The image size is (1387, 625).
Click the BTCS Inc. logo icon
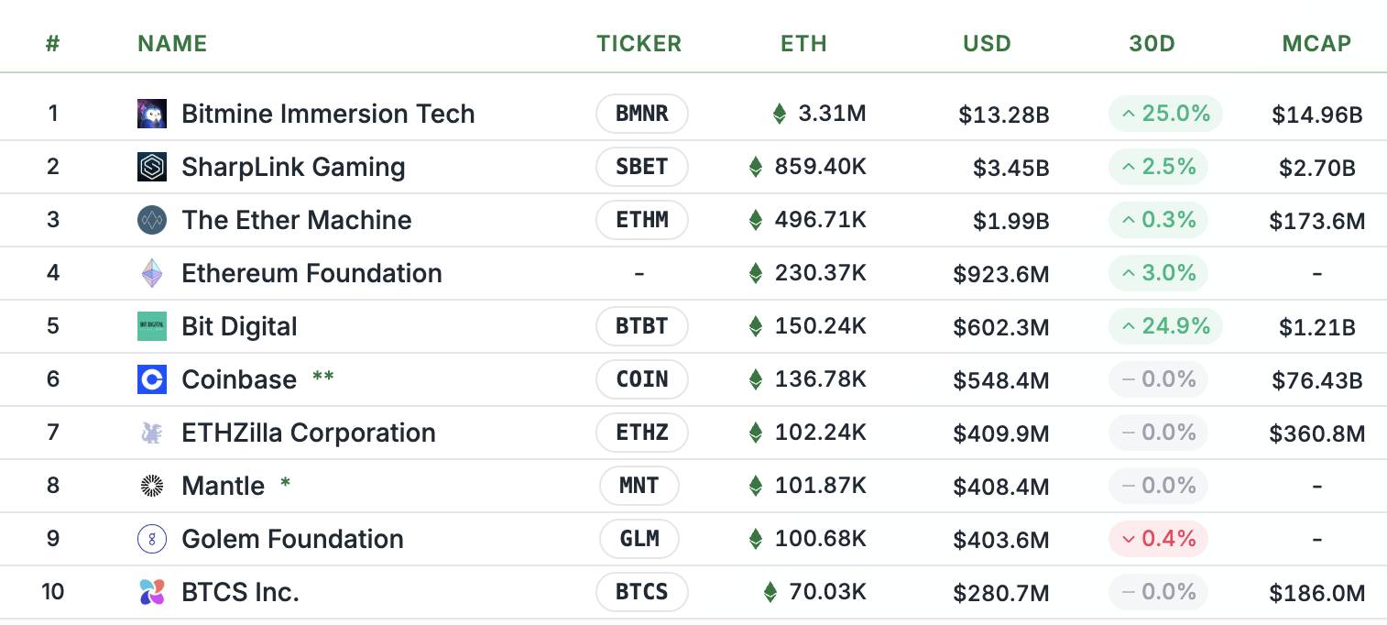(x=152, y=592)
